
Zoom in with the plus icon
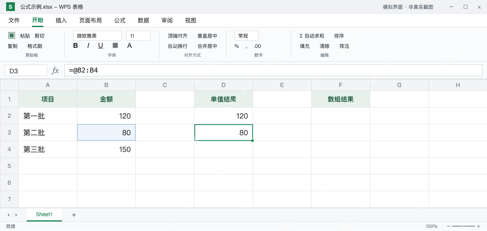479,226
